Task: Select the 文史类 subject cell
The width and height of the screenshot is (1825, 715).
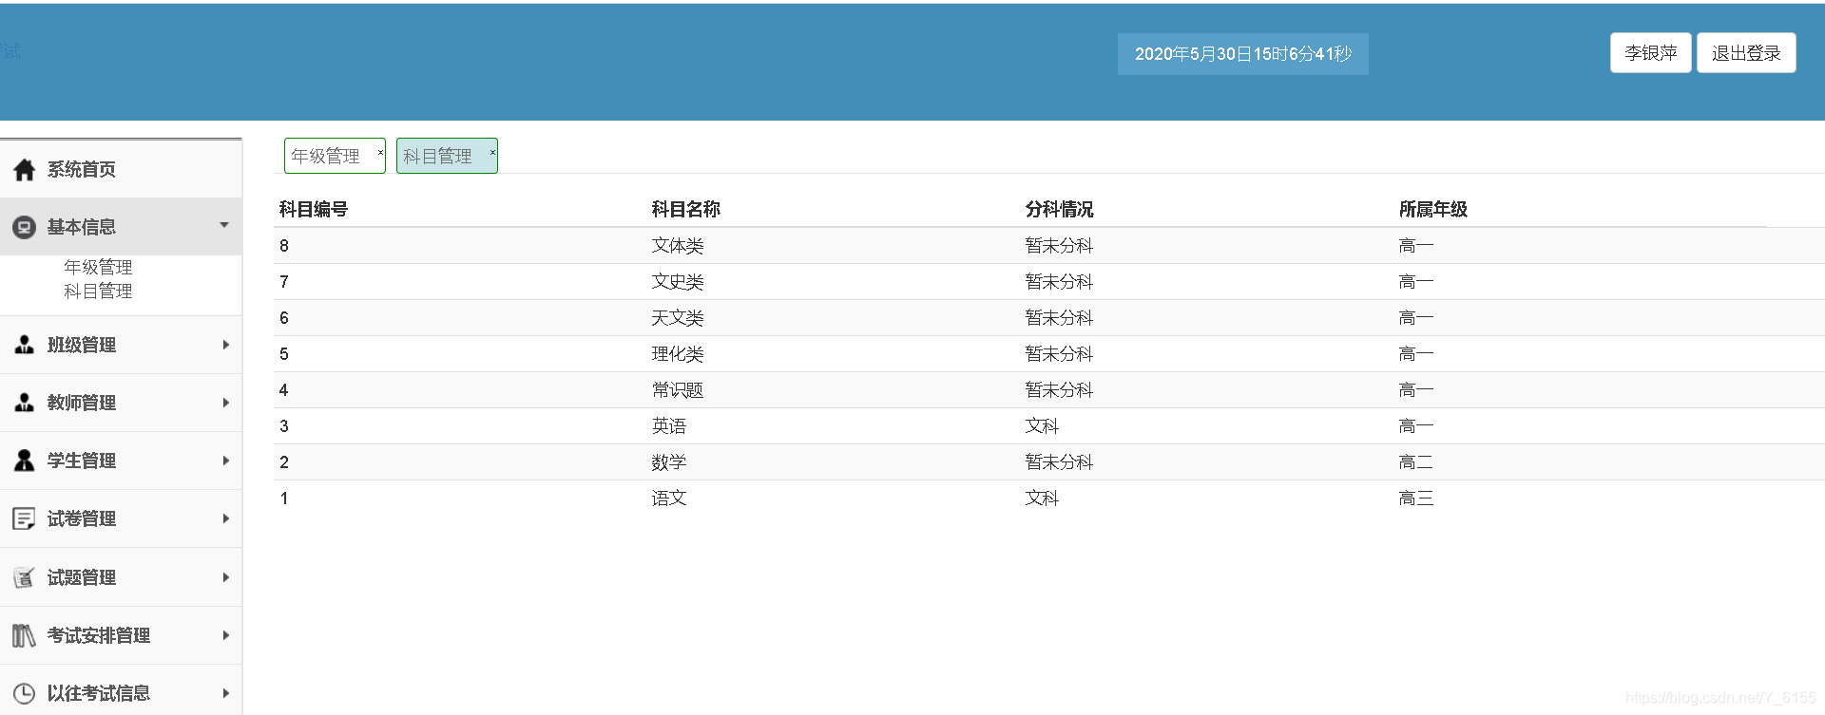Action: [678, 282]
